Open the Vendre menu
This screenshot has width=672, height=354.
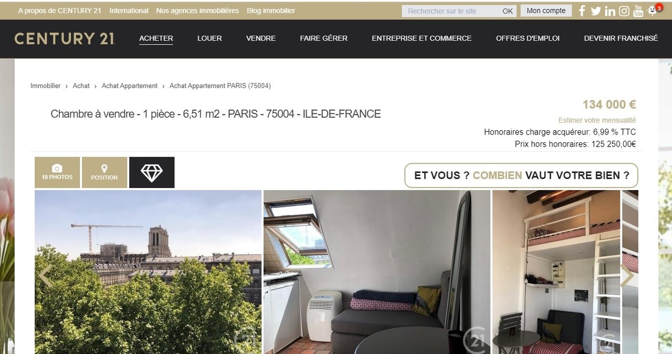(261, 38)
